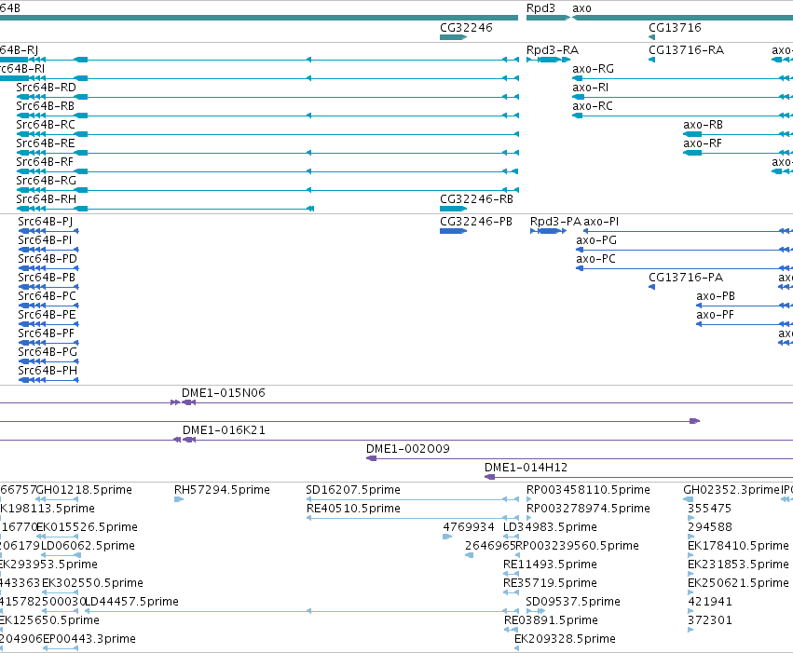The image size is (793, 653).
Task: Select the EK015526.5prime EST label
Action: [x=87, y=527]
